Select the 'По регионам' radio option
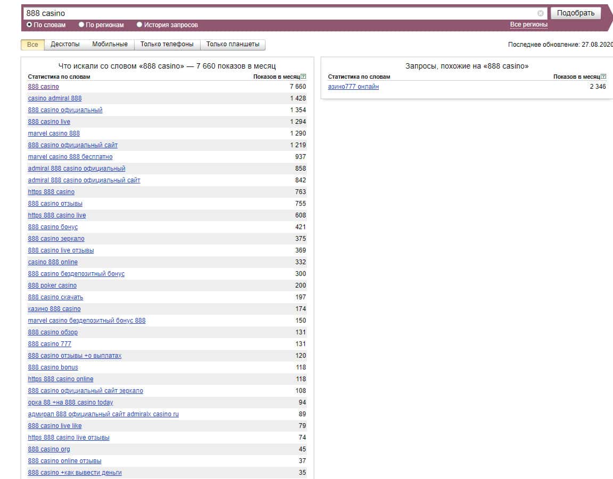The width and height of the screenshot is (613, 479). [81, 24]
